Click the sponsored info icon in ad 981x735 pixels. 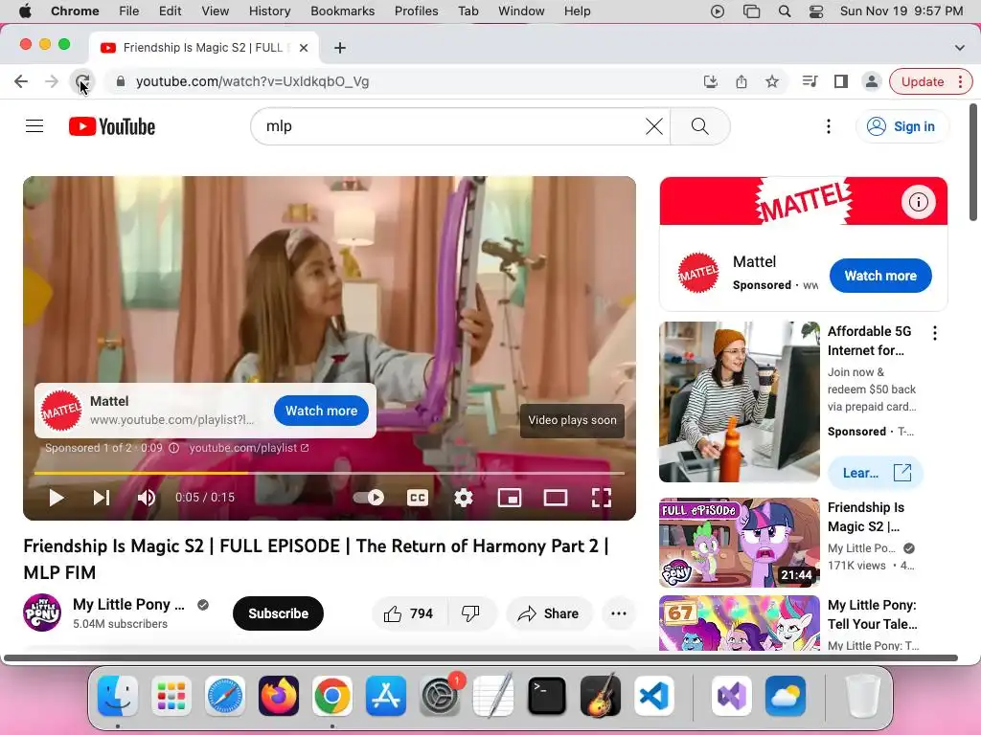click(x=174, y=448)
